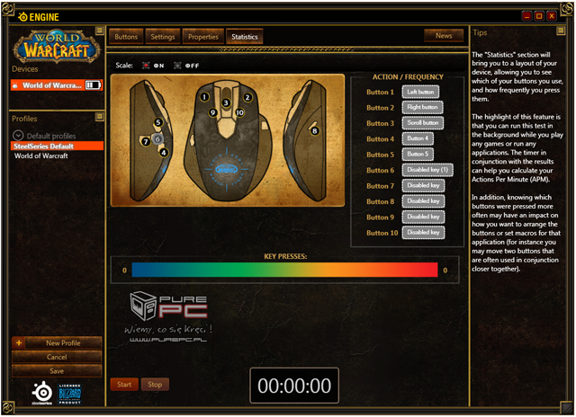Click the Cancel button
The image size is (576, 417).
click(x=57, y=357)
